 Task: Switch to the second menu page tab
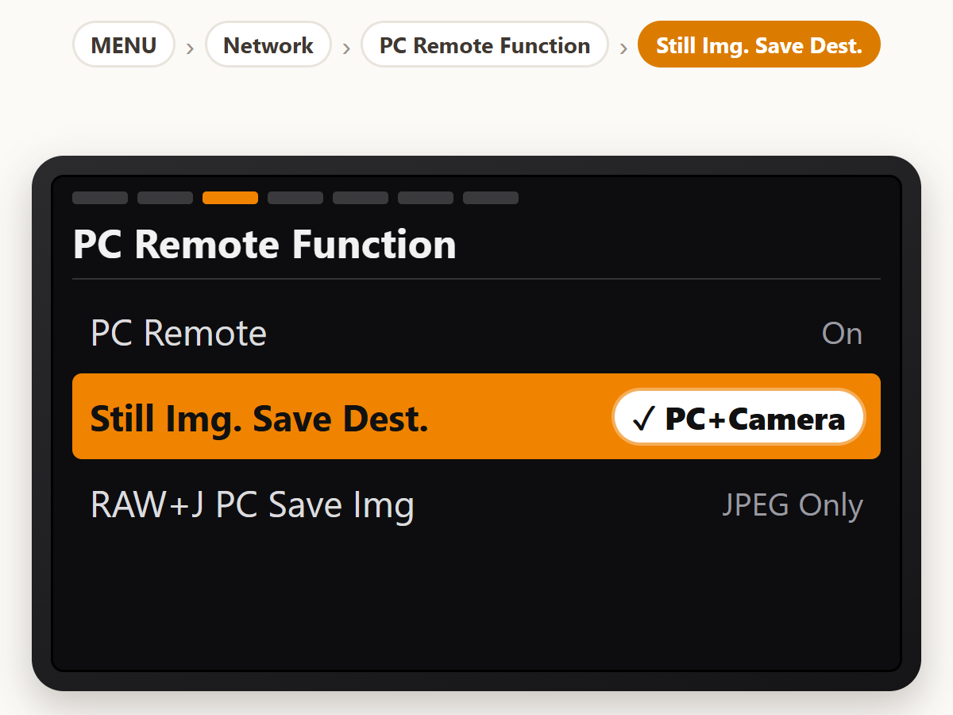point(165,198)
